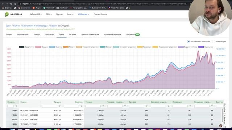The width and height of the screenshot is (232, 130).
Task: Select row 22.11.2021 - 28.11.2021
Action: tap(114, 120)
